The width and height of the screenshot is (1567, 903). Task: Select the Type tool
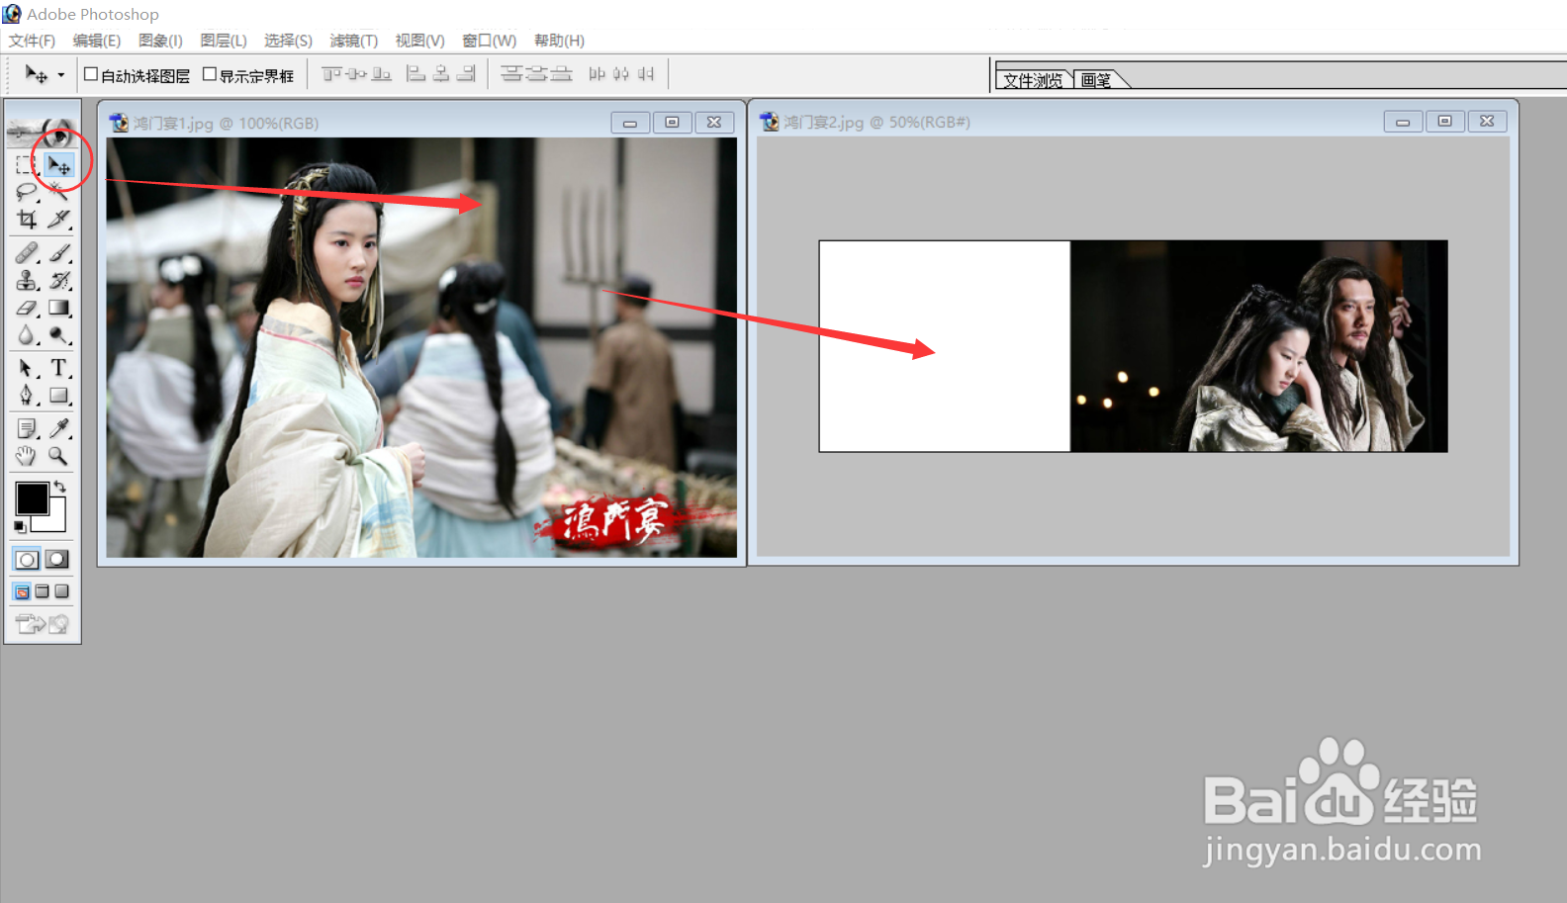(59, 369)
